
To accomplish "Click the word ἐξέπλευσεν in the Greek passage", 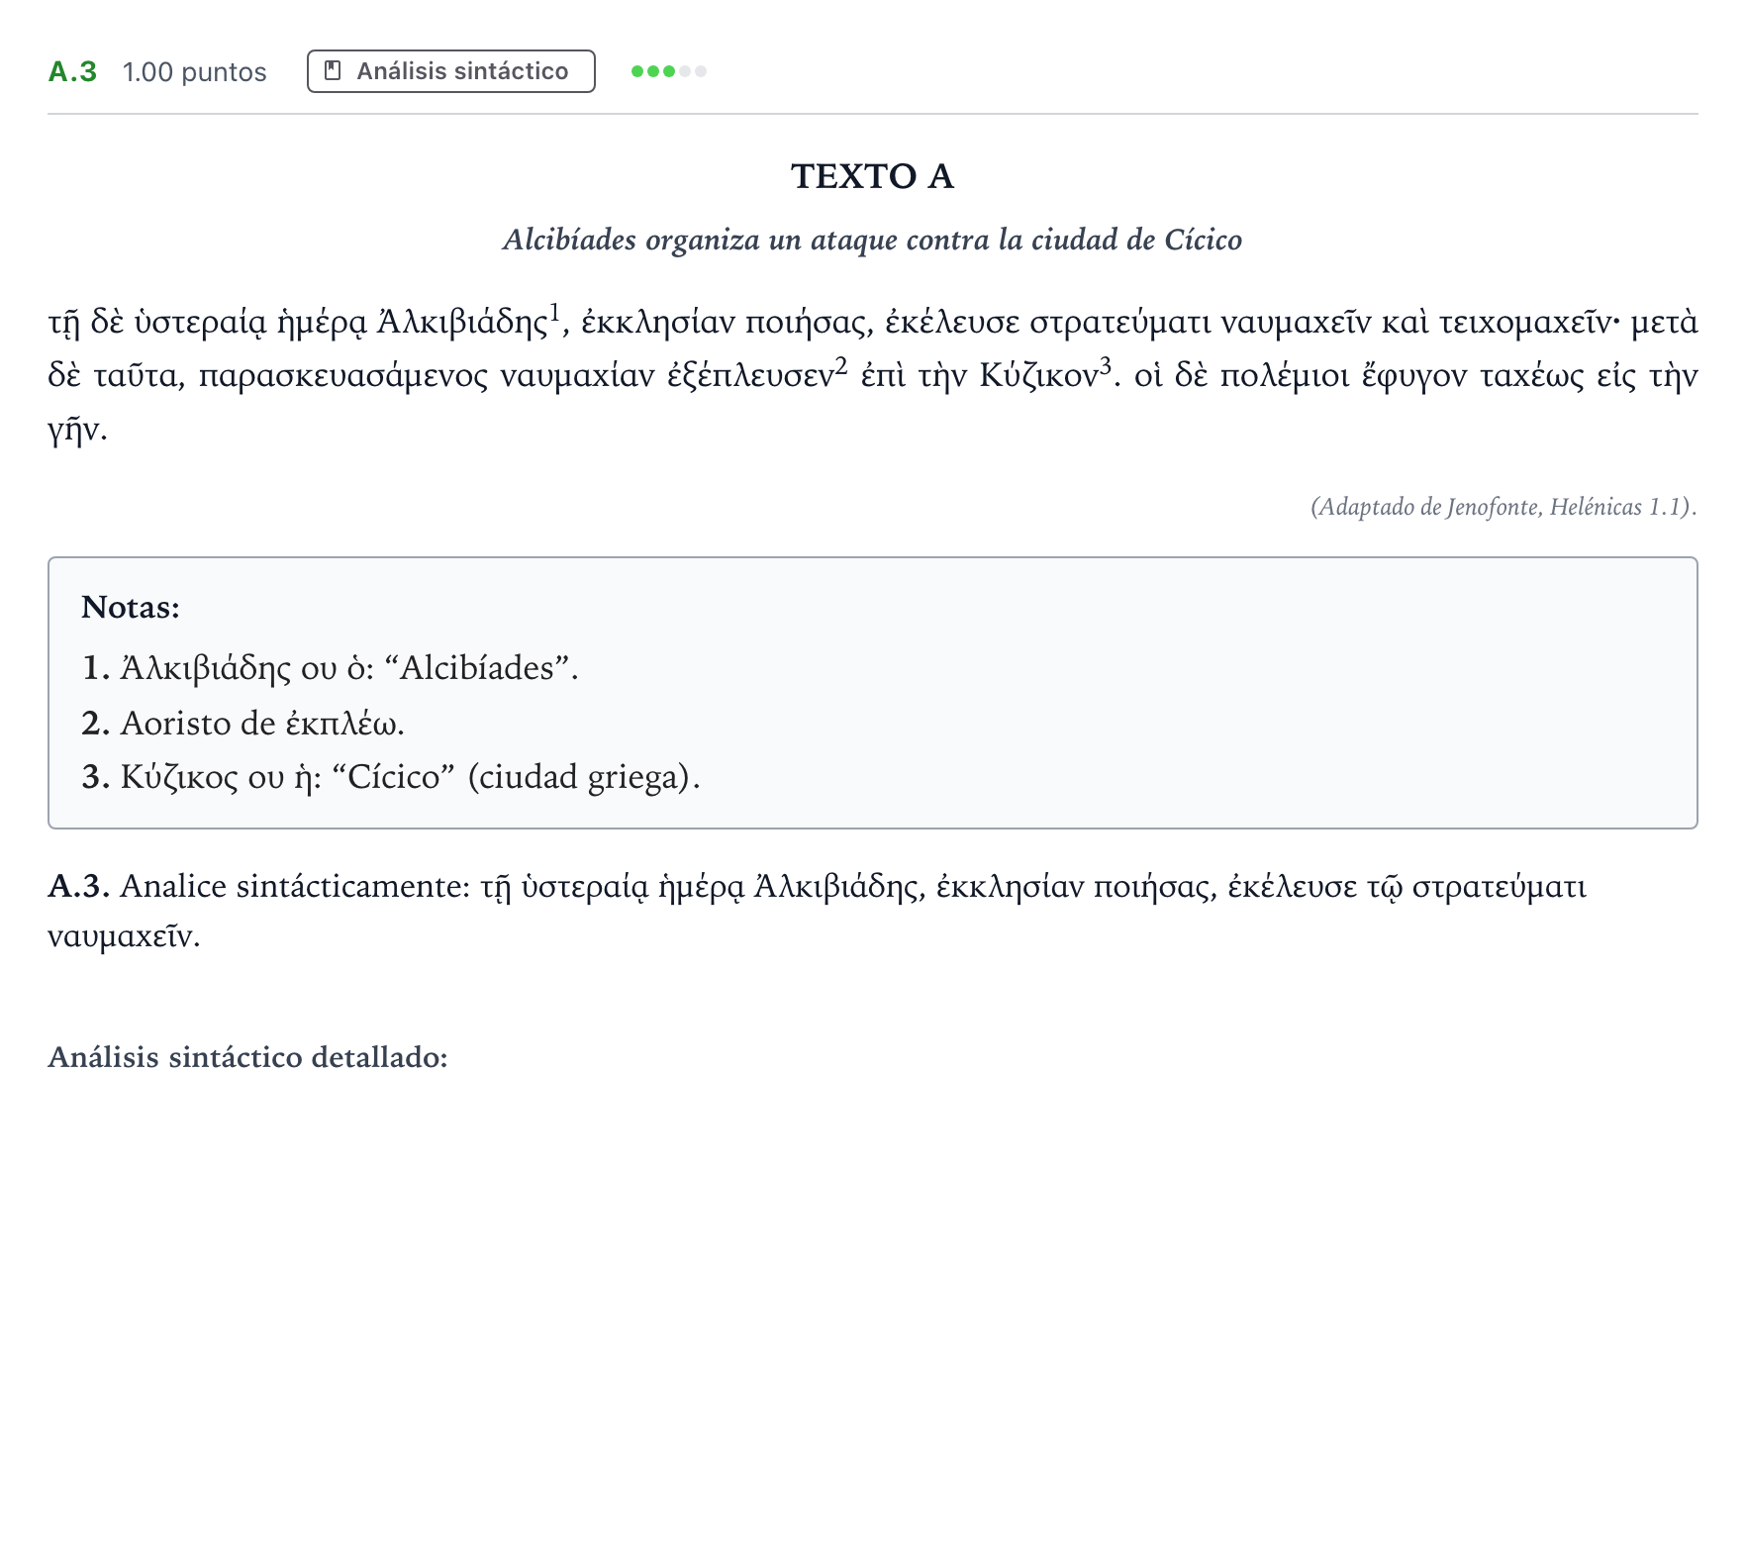I will coord(751,376).
